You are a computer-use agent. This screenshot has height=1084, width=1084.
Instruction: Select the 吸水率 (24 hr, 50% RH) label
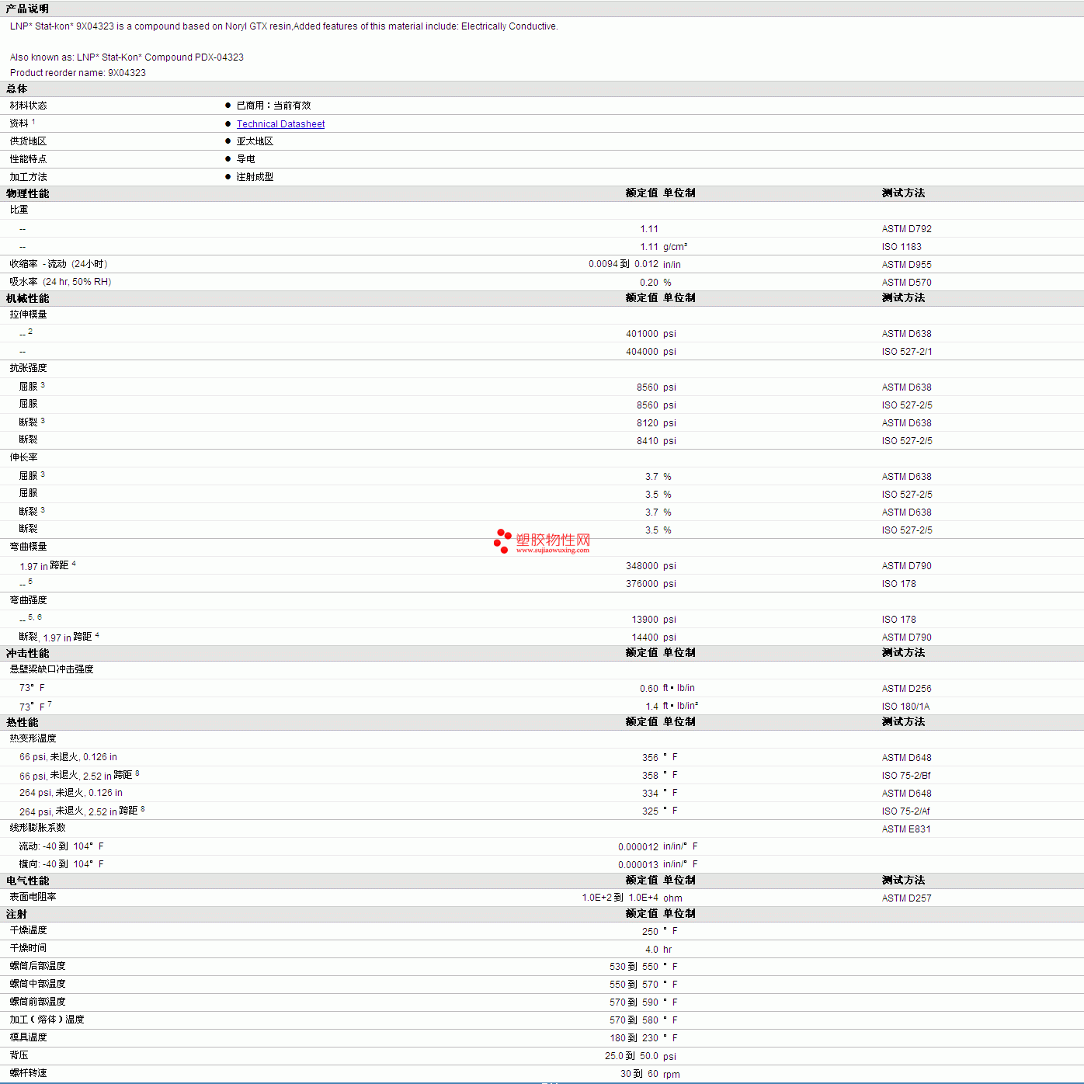(61, 282)
